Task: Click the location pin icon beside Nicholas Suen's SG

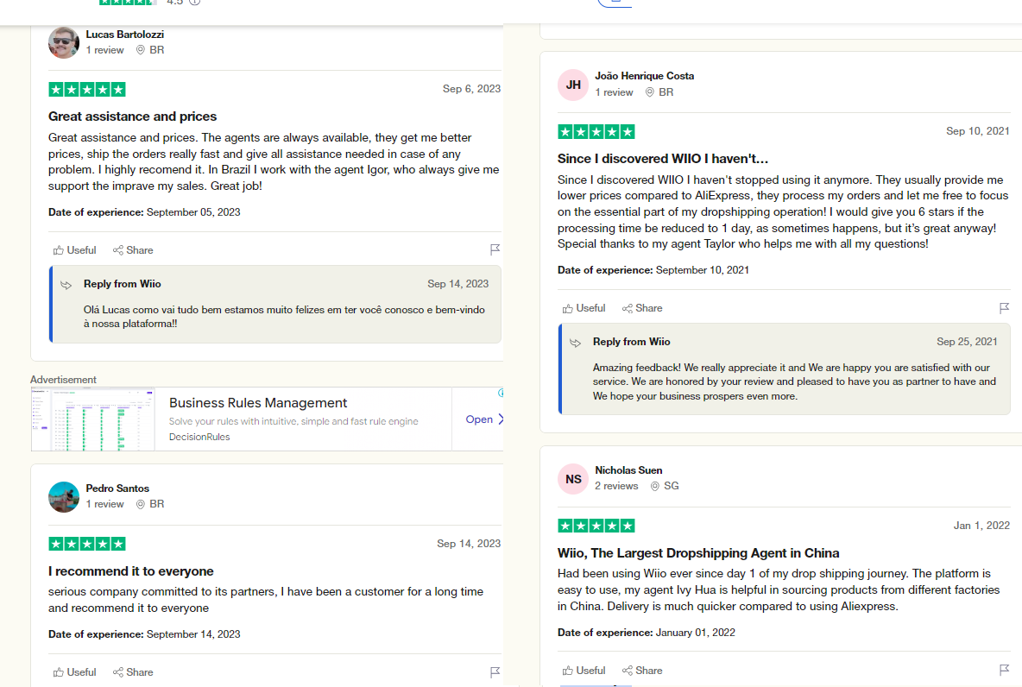Action: (655, 486)
